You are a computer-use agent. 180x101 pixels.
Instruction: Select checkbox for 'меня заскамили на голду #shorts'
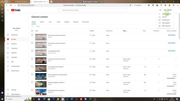click(32, 74)
